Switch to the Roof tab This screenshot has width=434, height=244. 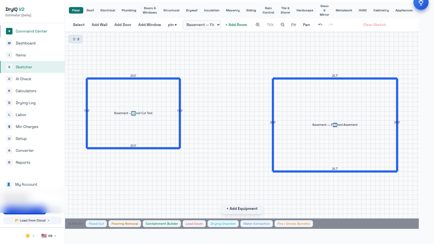click(90, 10)
